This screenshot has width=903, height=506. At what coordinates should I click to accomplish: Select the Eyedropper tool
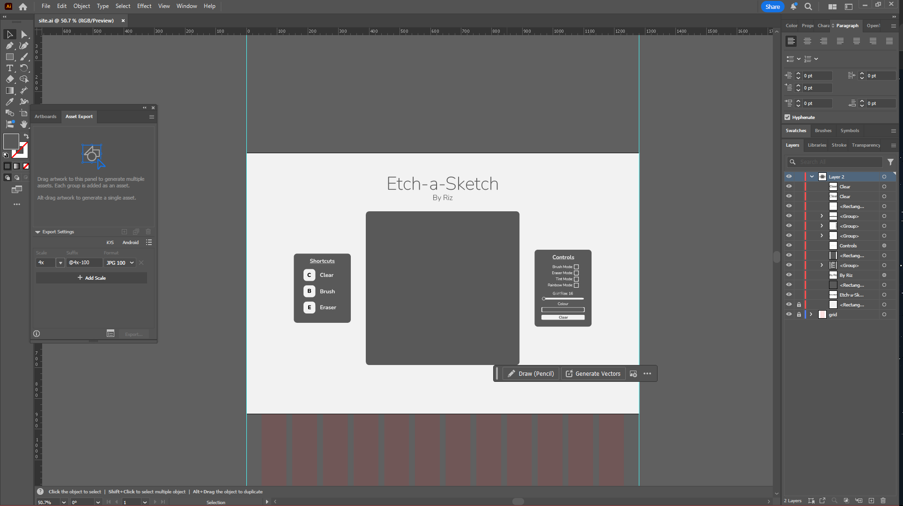click(9, 102)
